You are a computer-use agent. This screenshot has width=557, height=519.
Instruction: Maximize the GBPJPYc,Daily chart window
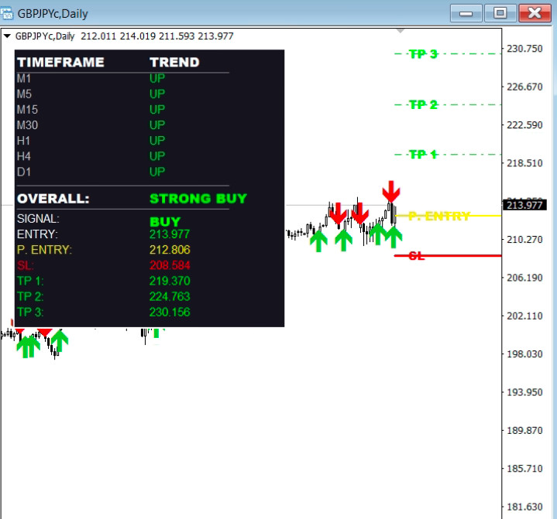pyautogui.click(x=500, y=13)
